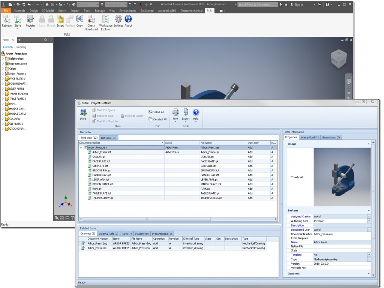Open PLM Settings gear
This screenshot has width=384, height=288.
click(118, 19)
